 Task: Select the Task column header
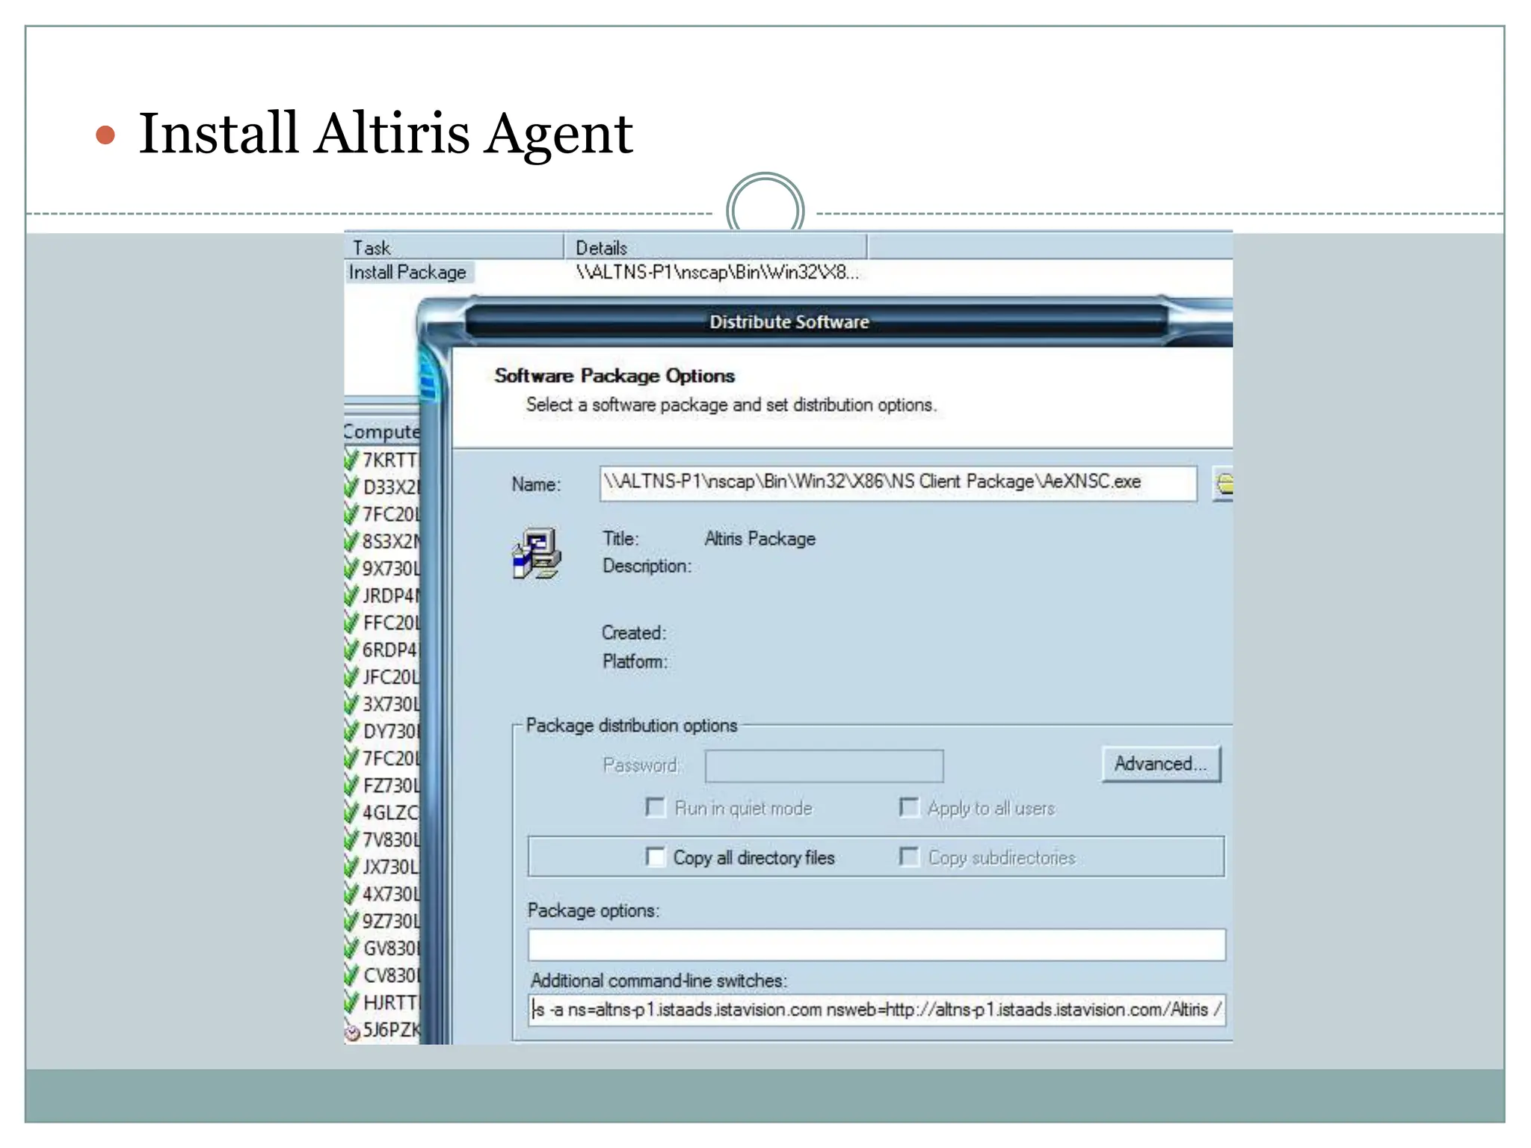pyautogui.click(x=454, y=247)
